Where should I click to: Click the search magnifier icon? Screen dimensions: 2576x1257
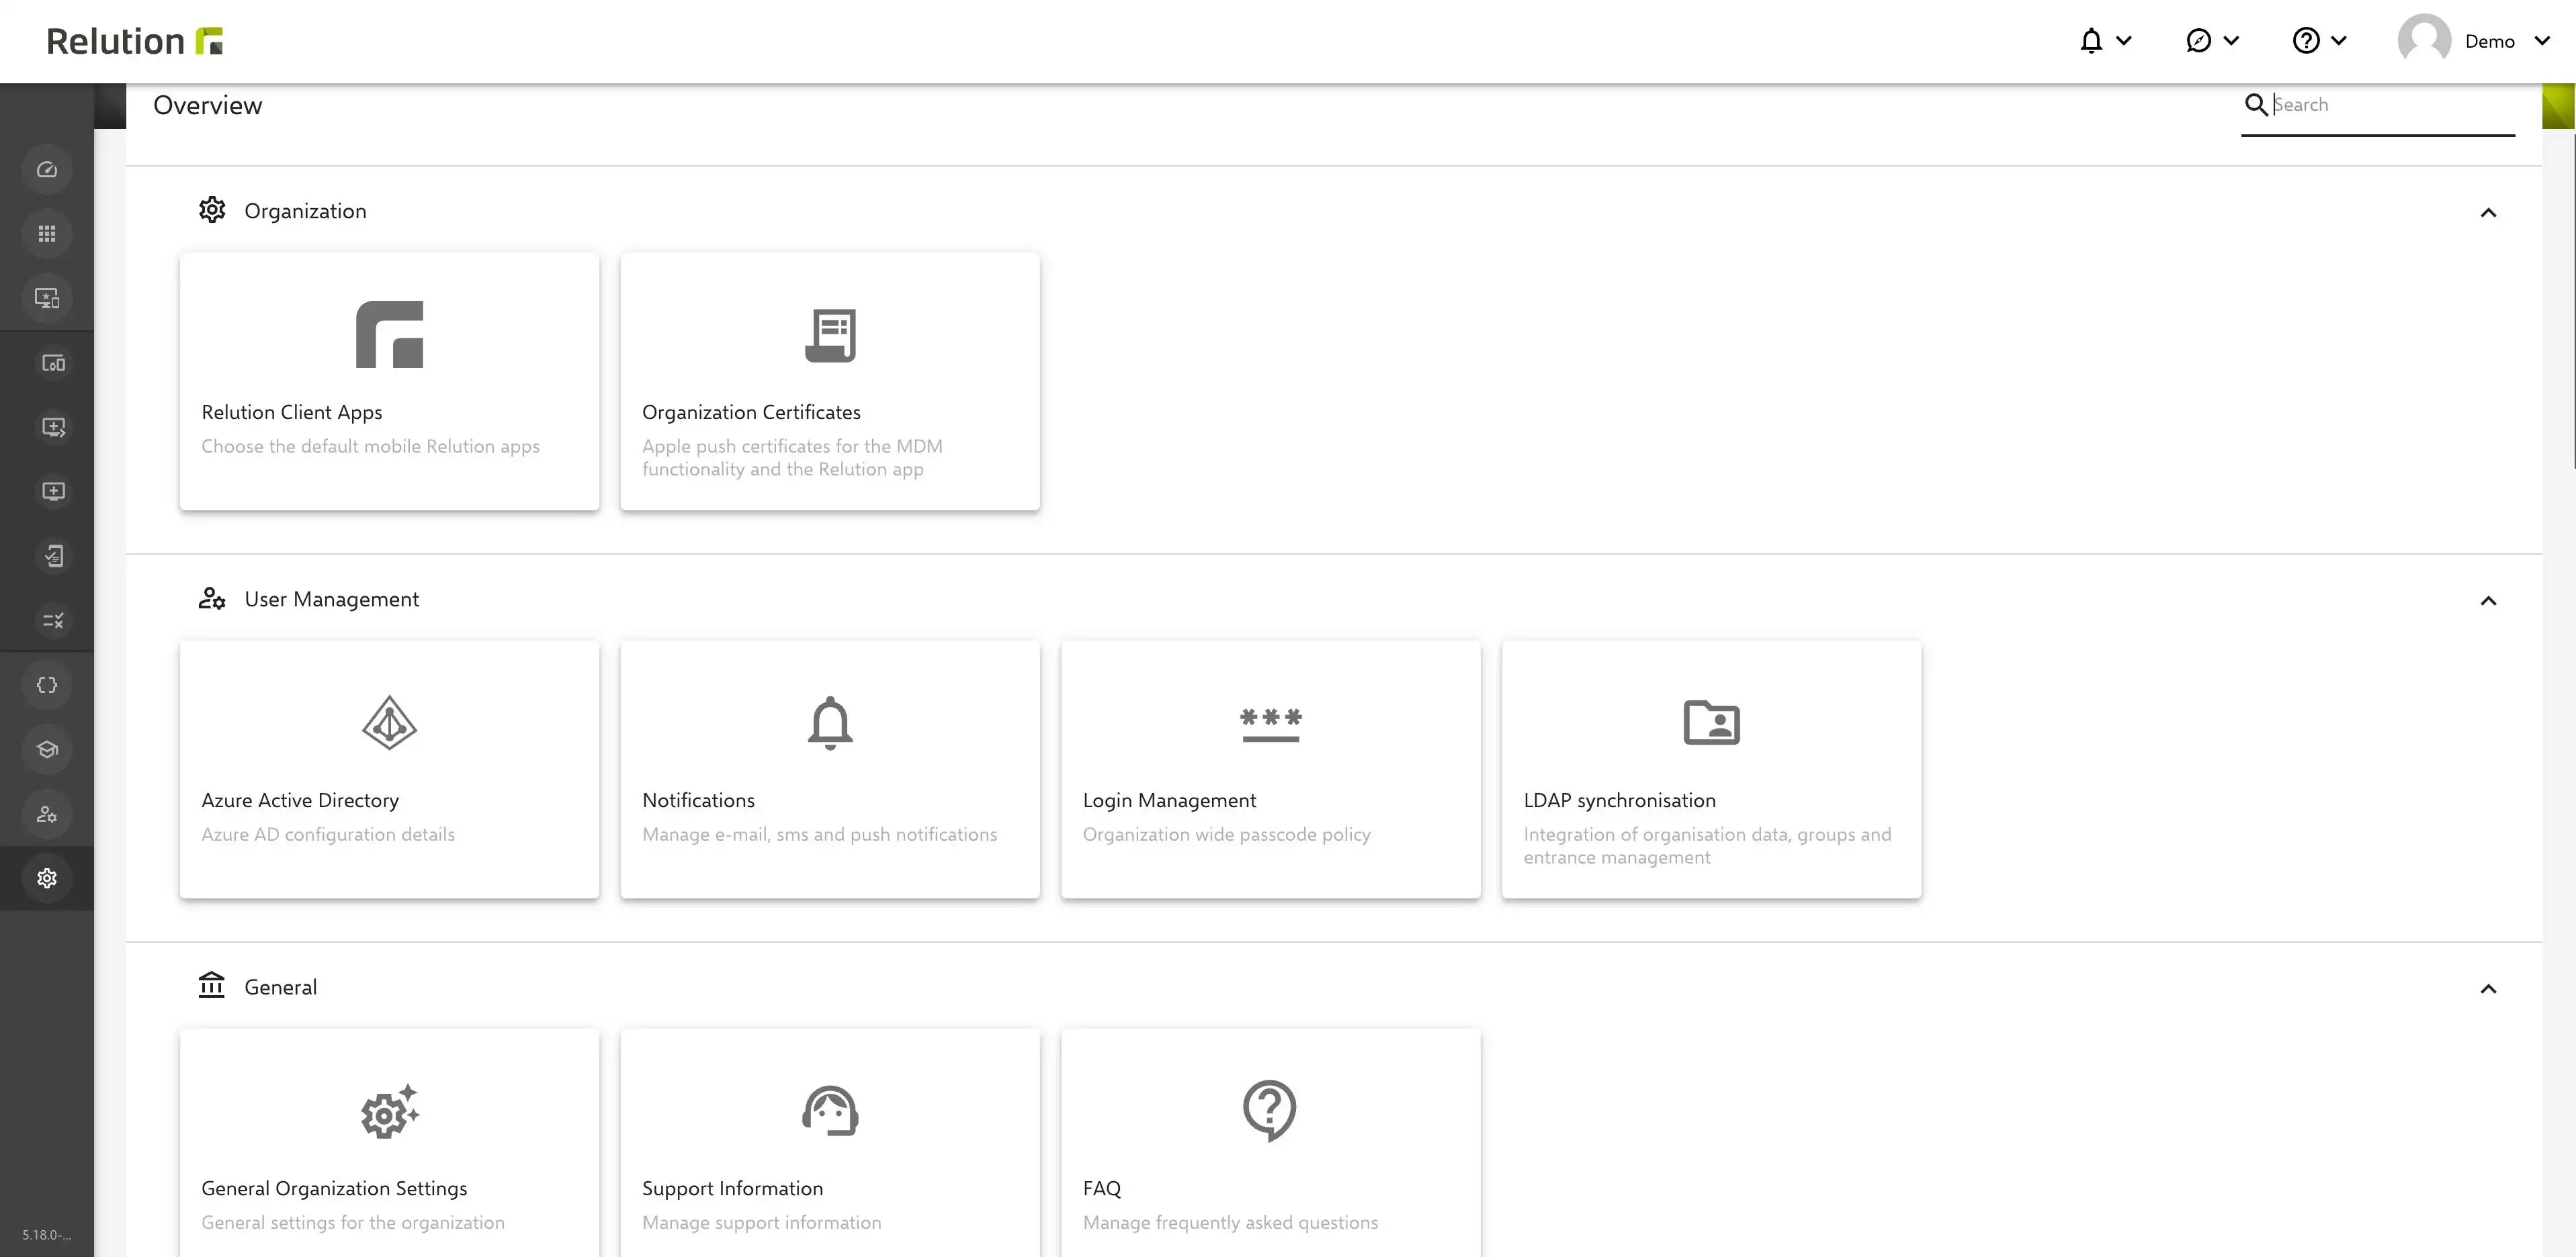click(x=2256, y=105)
